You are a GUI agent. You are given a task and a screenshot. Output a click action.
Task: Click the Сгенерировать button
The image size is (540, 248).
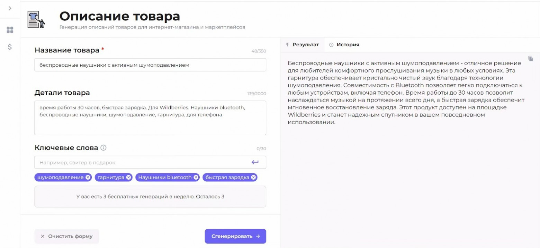pyautogui.click(x=235, y=236)
